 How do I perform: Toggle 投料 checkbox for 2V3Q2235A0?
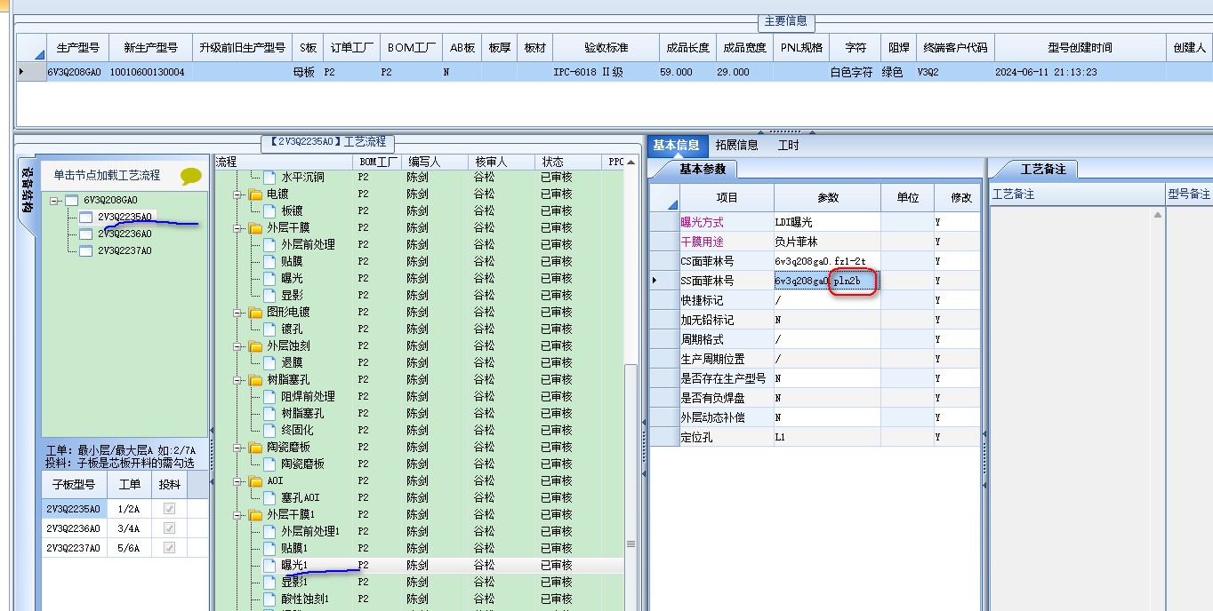point(169,509)
